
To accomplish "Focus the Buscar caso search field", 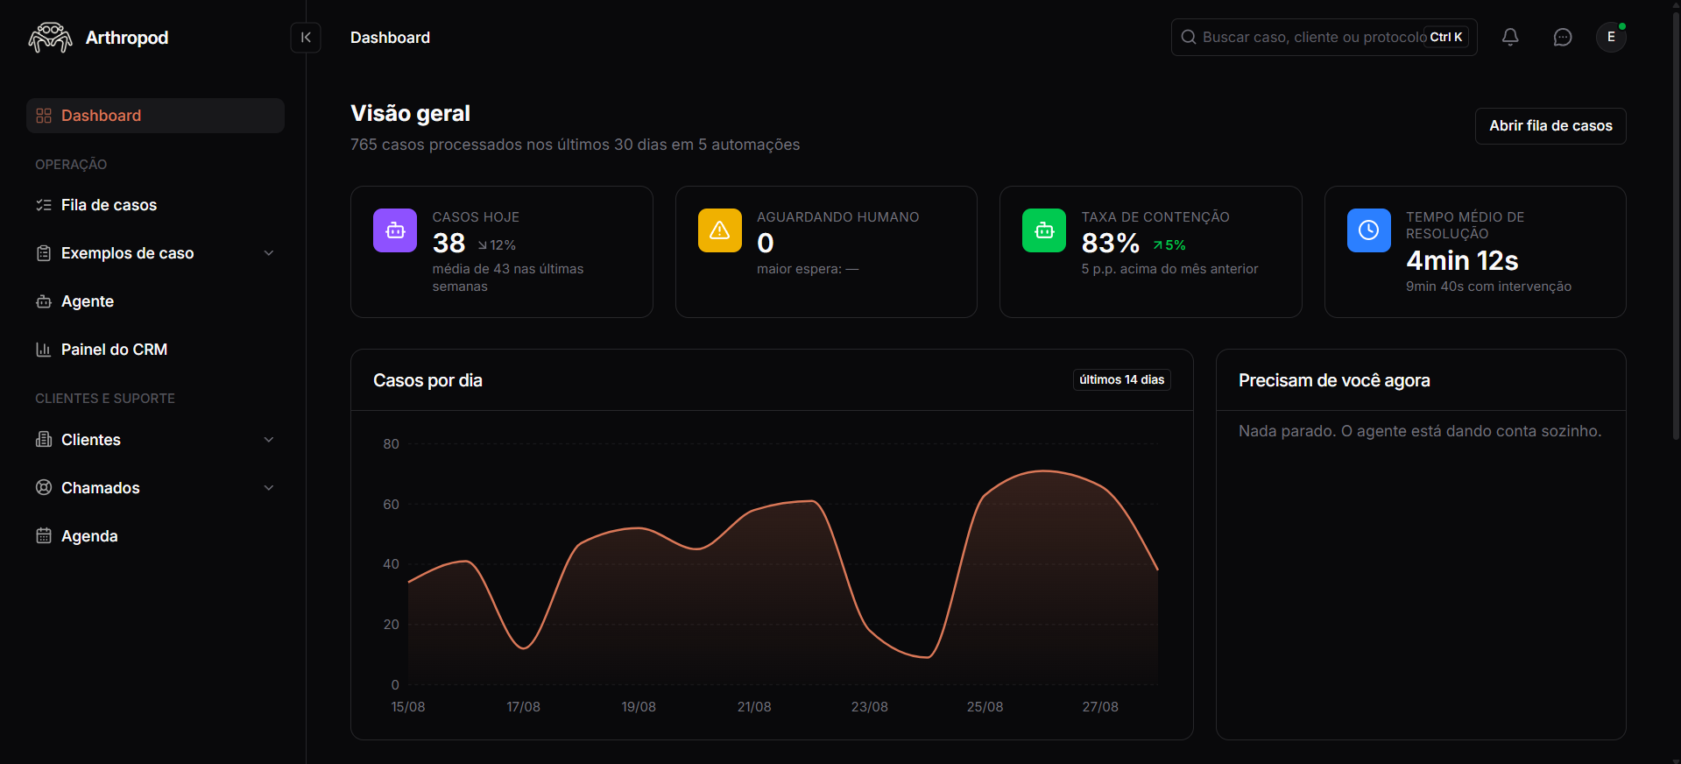I will coord(1324,37).
